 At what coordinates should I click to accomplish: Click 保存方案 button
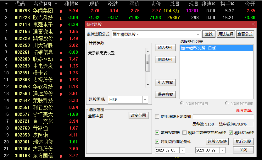(x=165, y=94)
